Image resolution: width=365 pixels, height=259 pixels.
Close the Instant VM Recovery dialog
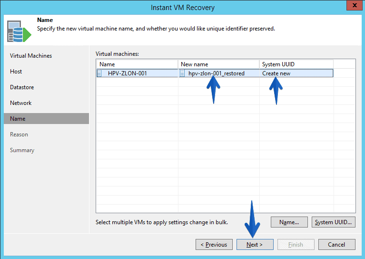tap(355, 5)
